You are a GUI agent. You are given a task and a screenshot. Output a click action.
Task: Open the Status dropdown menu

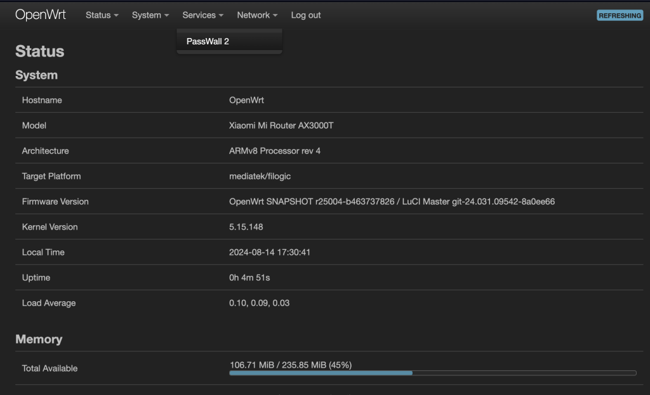point(102,15)
